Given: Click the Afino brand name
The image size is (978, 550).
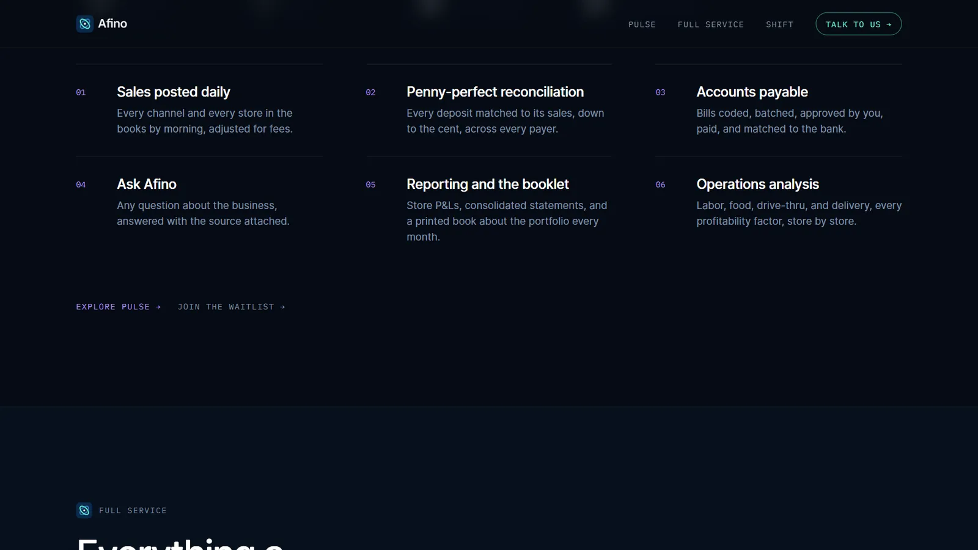Looking at the screenshot, I should click(112, 23).
